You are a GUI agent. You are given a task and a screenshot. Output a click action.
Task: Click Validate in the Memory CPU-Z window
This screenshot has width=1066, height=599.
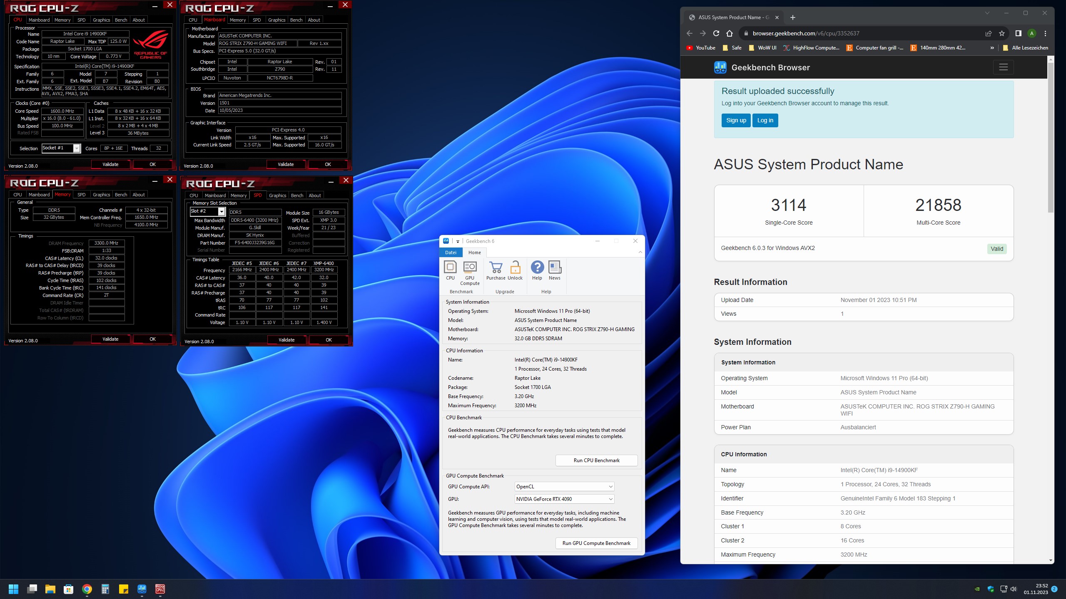pos(110,339)
